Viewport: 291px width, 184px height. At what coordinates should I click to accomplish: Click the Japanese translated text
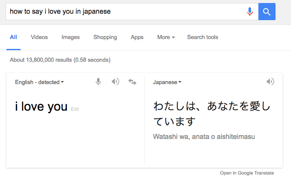212,113
